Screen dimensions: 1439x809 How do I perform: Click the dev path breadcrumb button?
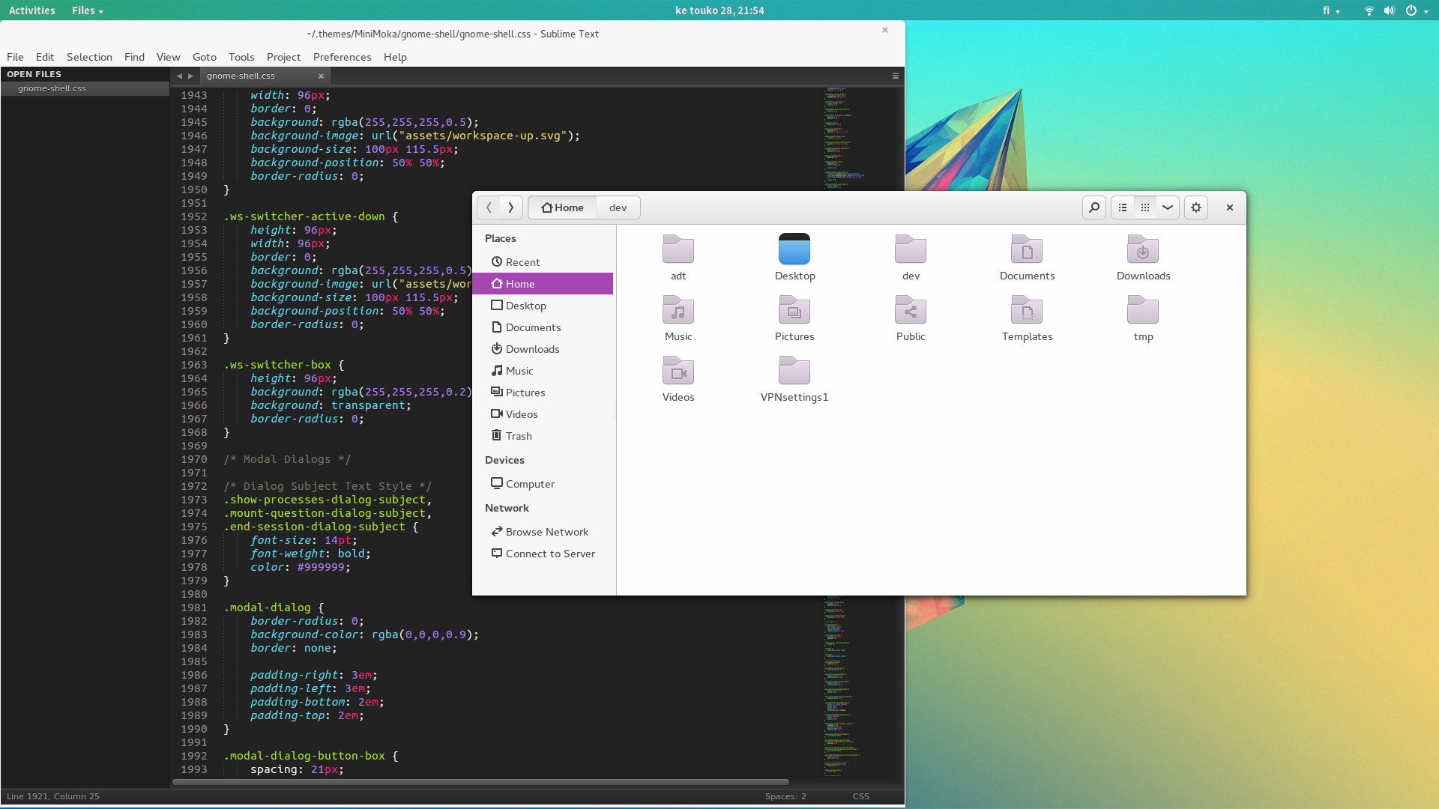[618, 207]
